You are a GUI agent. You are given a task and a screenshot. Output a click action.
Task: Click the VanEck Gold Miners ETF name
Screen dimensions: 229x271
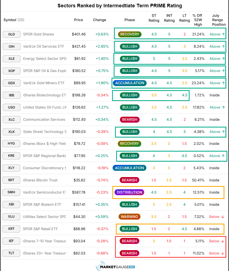[x=44, y=83]
